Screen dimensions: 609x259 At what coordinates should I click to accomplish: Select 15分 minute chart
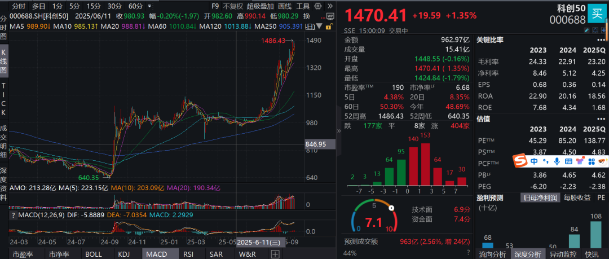click(94, 6)
